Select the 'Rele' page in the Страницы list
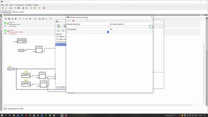208x117 pixels. coord(61,42)
